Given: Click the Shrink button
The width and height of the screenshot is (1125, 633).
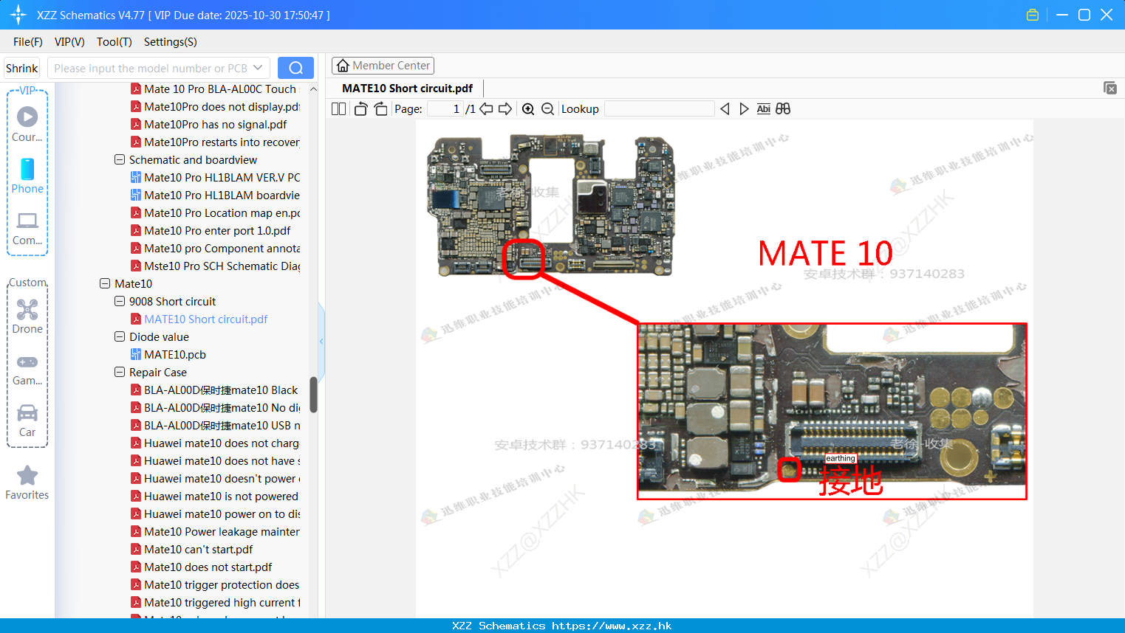Looking at the screenshot, I should pos(21,68).
